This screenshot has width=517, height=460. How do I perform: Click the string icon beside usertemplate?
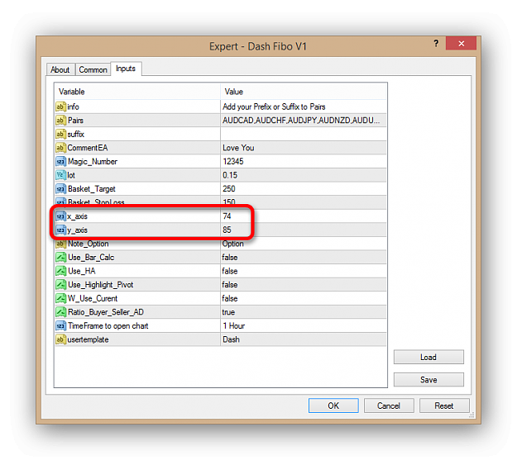click(60, 339)
